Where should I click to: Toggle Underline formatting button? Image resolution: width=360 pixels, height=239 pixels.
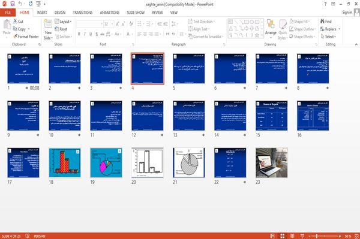91,34
